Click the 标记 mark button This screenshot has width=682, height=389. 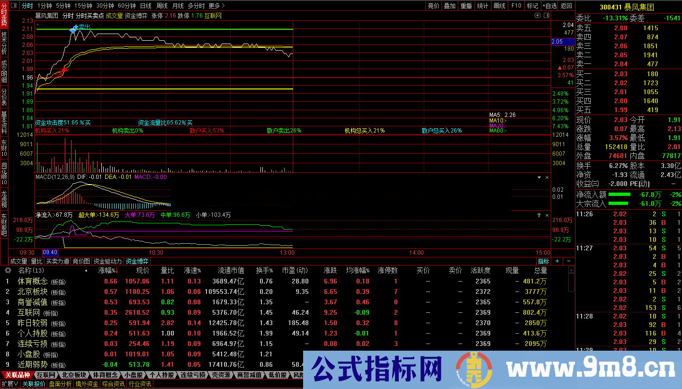532,6
